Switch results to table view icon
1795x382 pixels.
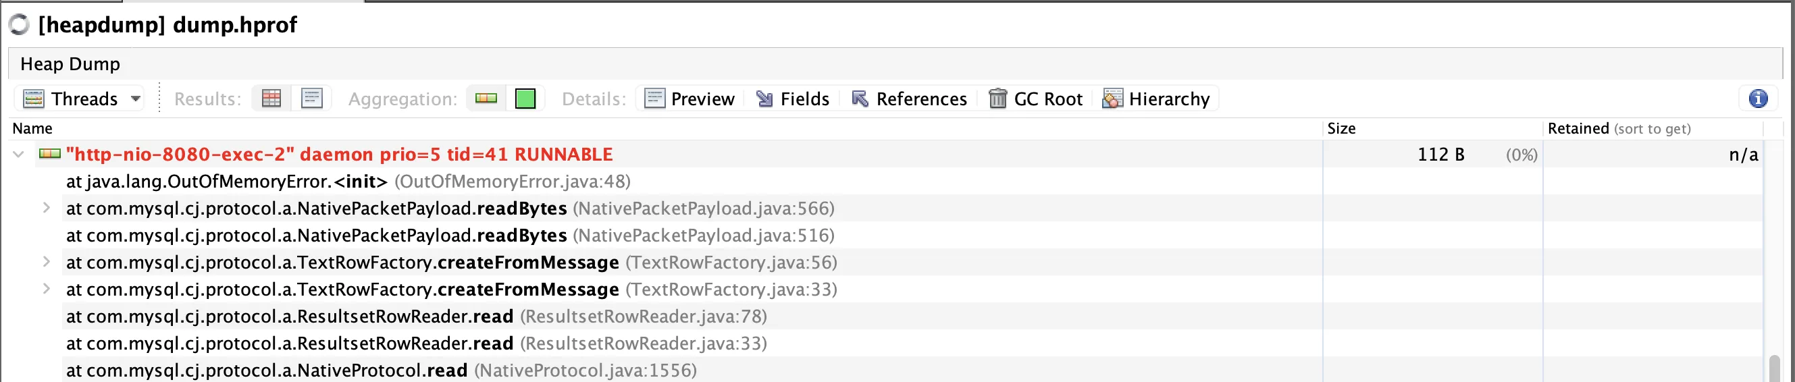[271, 99]
